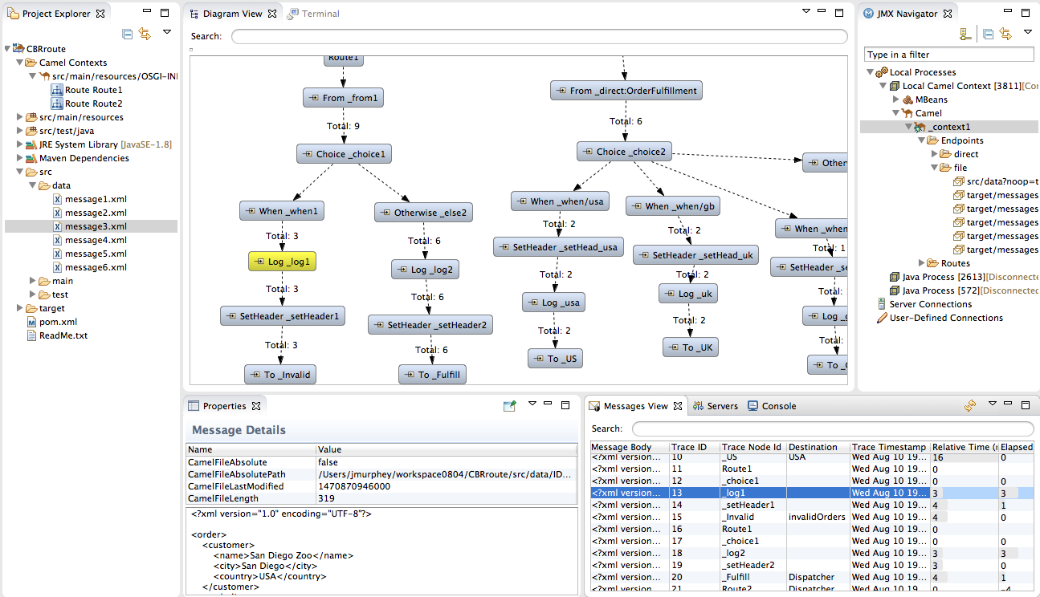Expand the MBeans node in JMX Navigator
The height and width of the screenshot is (597, 1040).
[895, 99]
